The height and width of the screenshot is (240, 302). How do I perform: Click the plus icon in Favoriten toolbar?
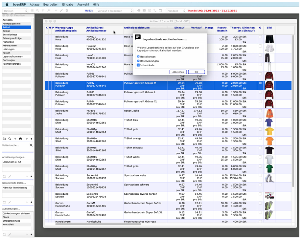[15, 139]
